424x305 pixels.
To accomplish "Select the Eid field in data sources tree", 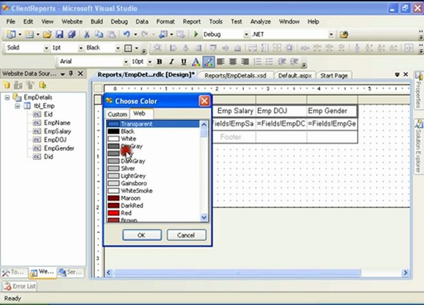I will (x=48, y=114).
